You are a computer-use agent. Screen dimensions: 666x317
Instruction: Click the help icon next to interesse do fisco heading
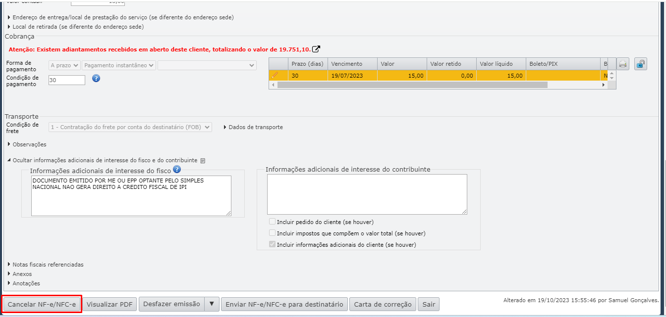tap(177, 169)
